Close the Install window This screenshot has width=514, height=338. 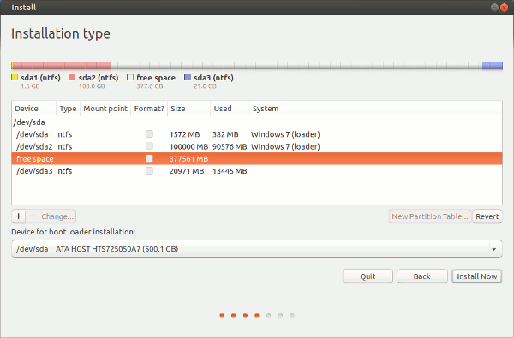[x=505, y=7]
